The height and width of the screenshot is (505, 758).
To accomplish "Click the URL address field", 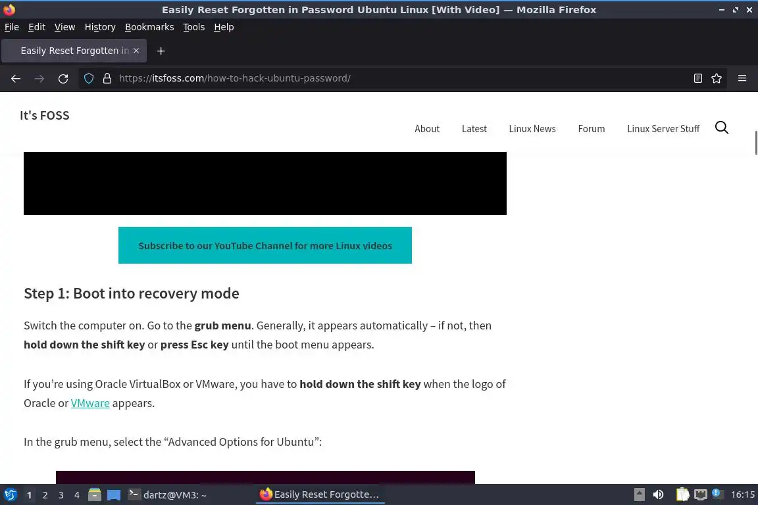I will click(x=401, y=78).
